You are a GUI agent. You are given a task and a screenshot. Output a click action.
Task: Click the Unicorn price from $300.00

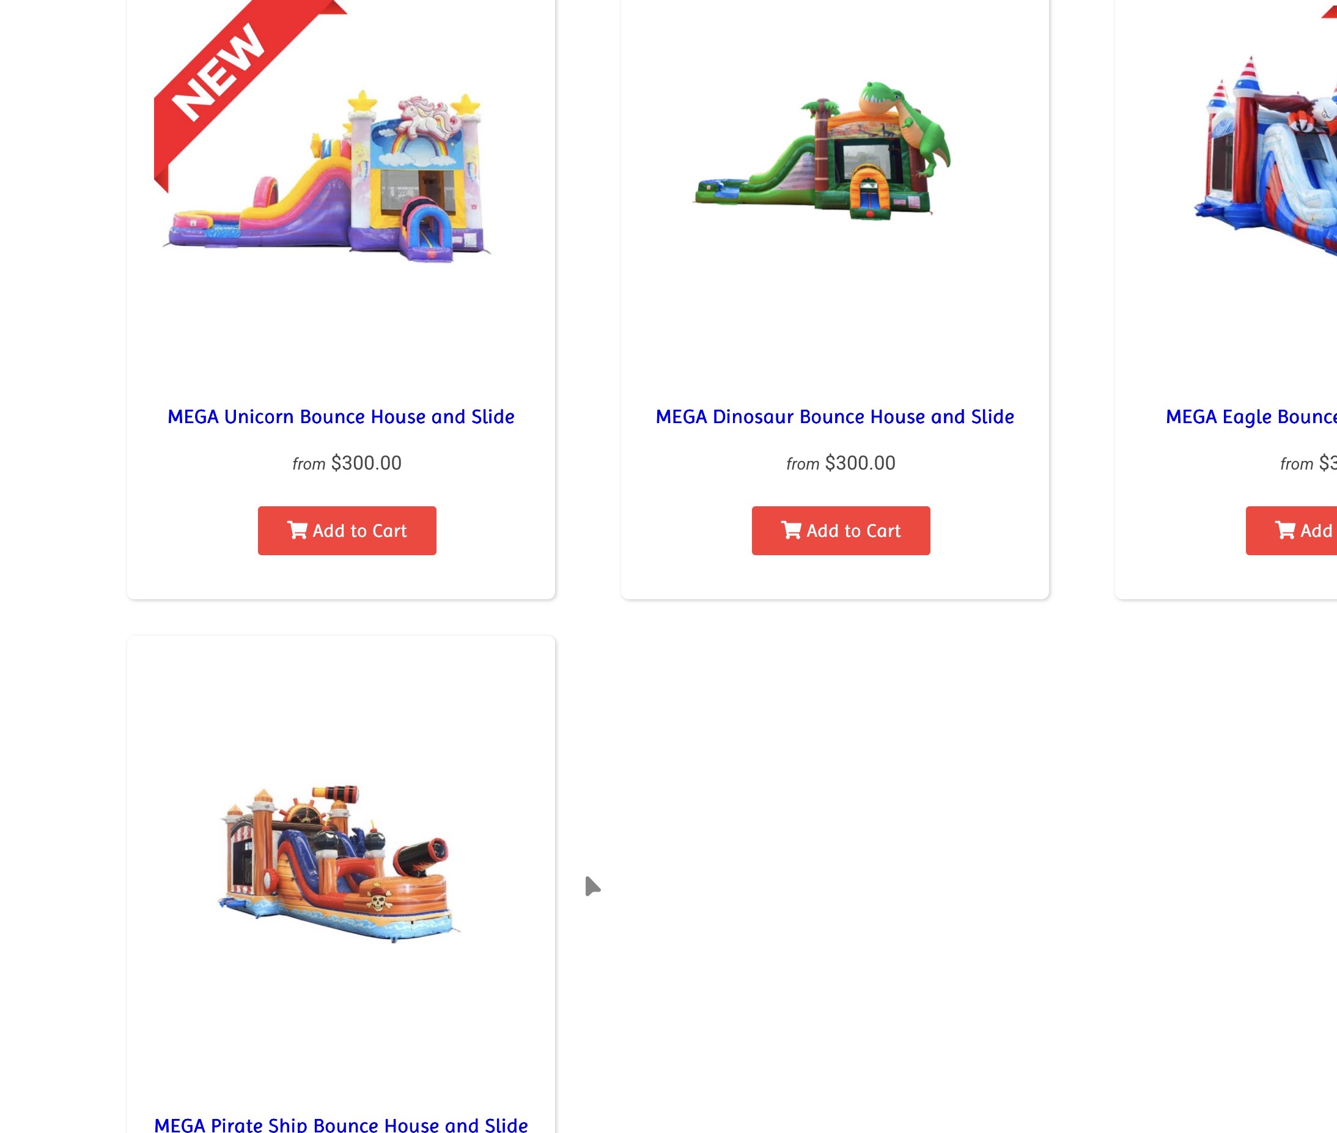pos(347,463)
